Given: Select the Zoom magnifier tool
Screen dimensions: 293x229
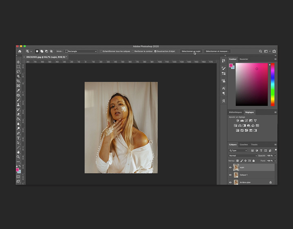Looking at the screenshot, I should click(x=18, y=157).
